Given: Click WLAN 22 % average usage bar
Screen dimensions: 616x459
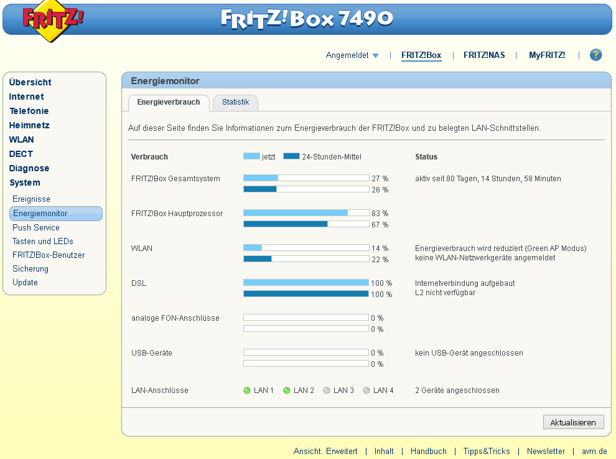Looking at the screenshot, I should click(306, 259).
